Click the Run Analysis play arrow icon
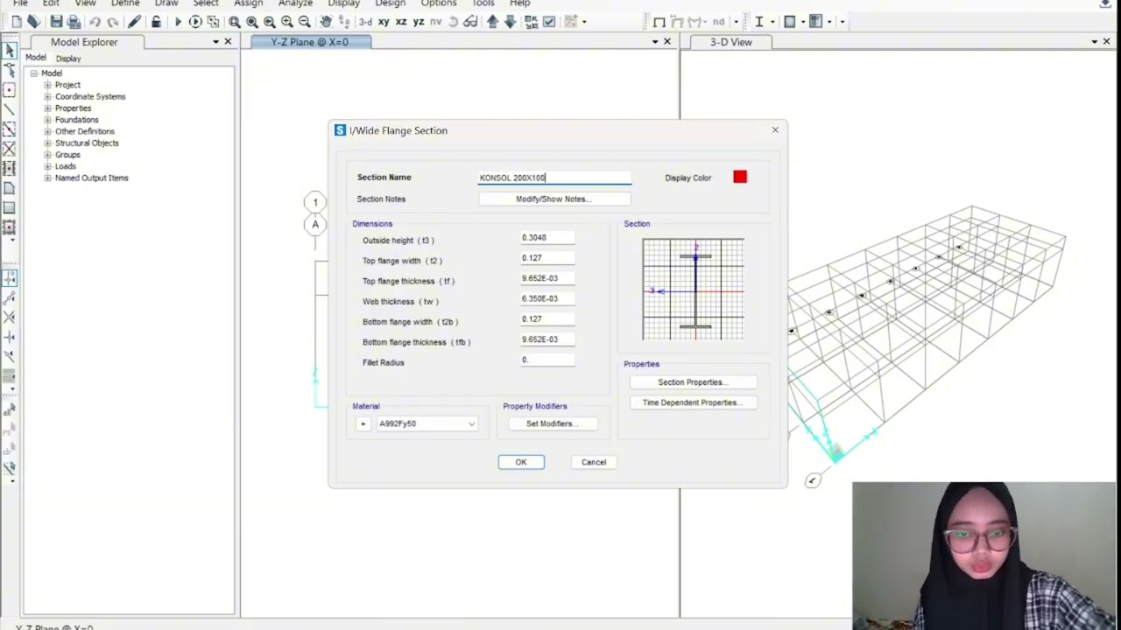Screen dimensions: 1121x630 coord(178,22)
